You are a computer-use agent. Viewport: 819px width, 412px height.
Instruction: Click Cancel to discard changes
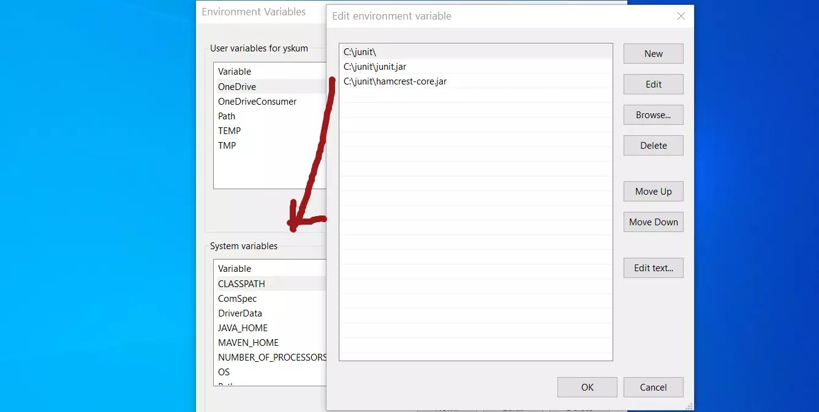coord(653,387)
